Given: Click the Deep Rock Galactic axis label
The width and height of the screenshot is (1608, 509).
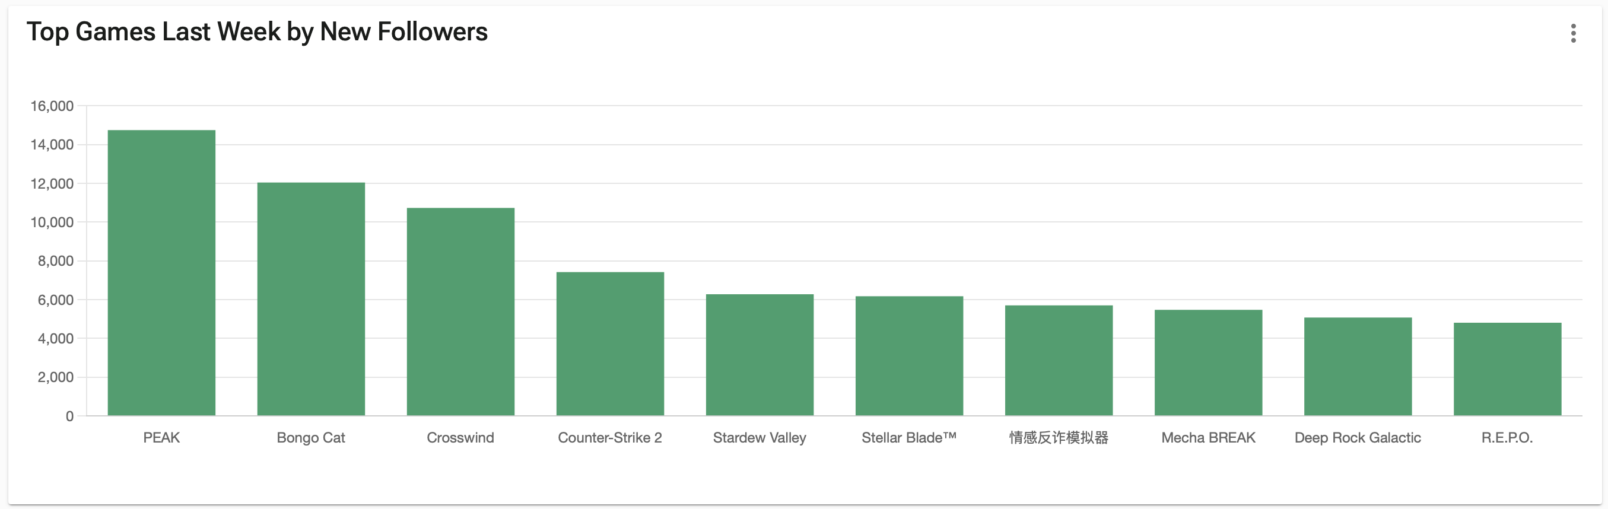Looking at the screenshot, I should tap(1358, 438).
